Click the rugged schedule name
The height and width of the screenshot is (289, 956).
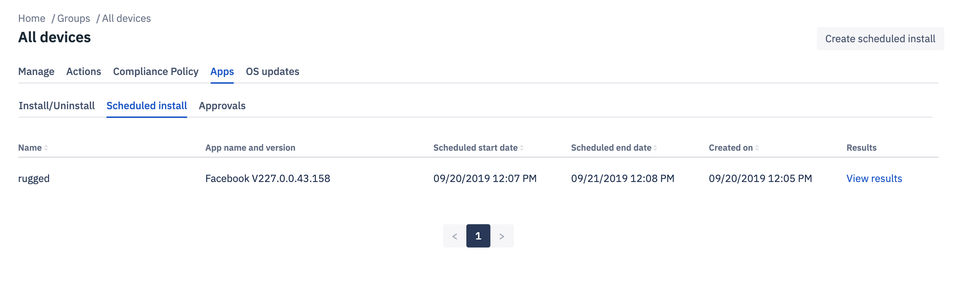click(34, 178)
